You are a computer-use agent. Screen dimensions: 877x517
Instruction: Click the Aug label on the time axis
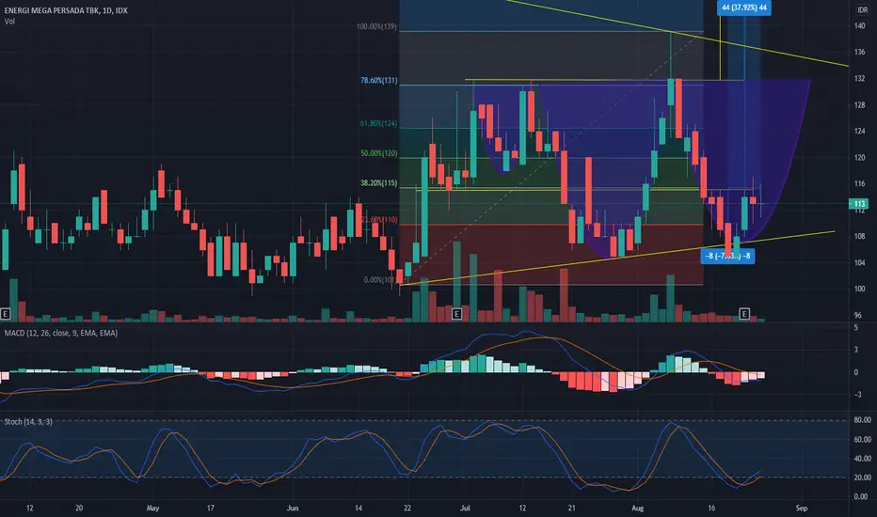637,509
